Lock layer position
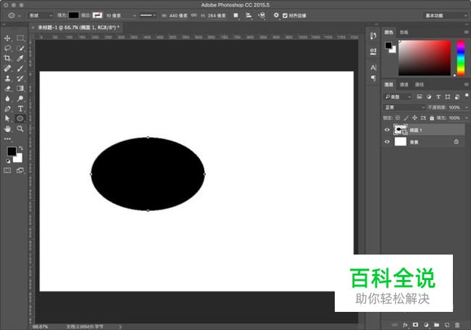Screen dimensions: 471x330 tap(414, 117)
